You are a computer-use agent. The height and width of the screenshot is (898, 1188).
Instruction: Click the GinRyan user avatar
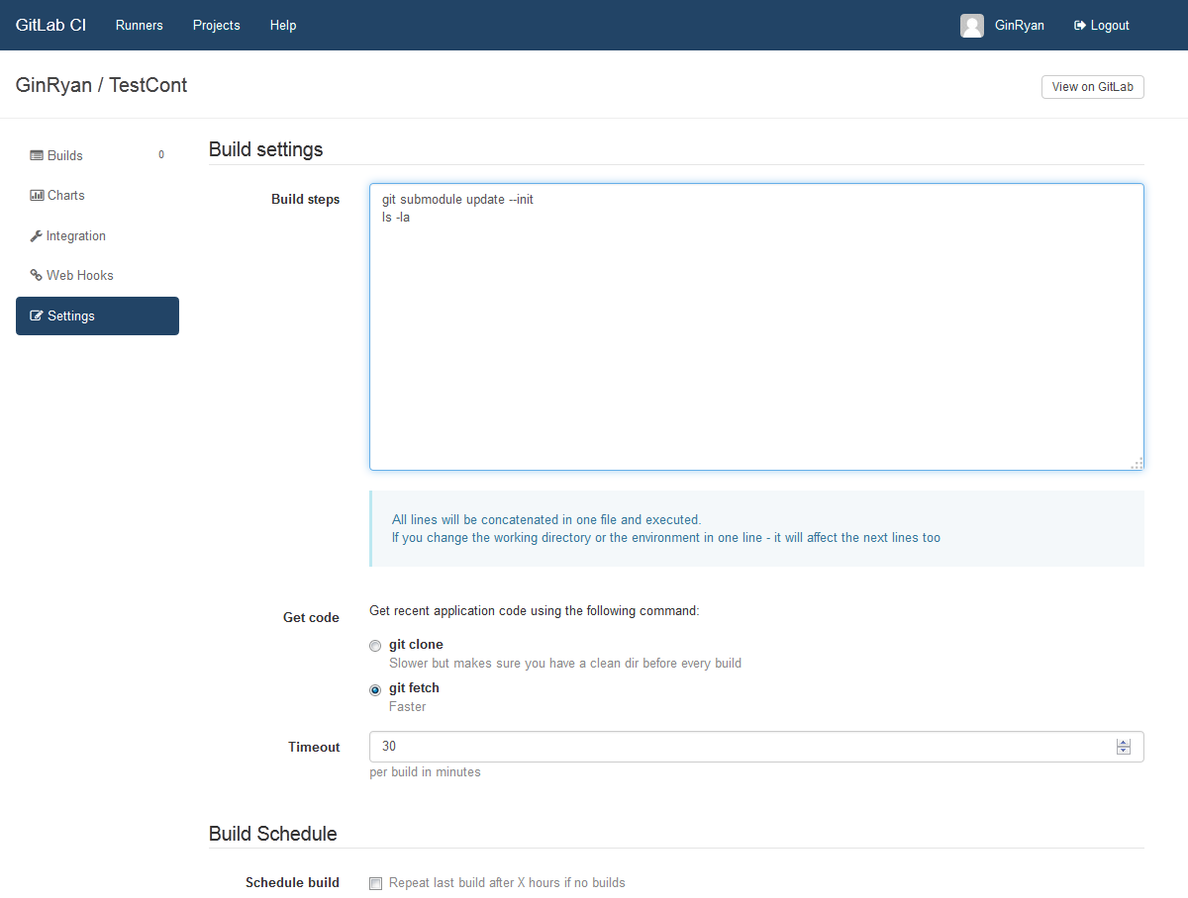(x=972, y=26)
